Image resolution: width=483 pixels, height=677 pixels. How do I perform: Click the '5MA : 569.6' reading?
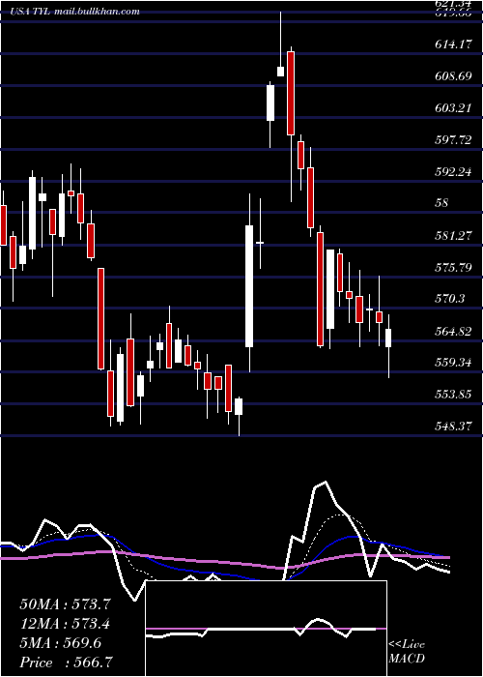click(x=61, y=643)
